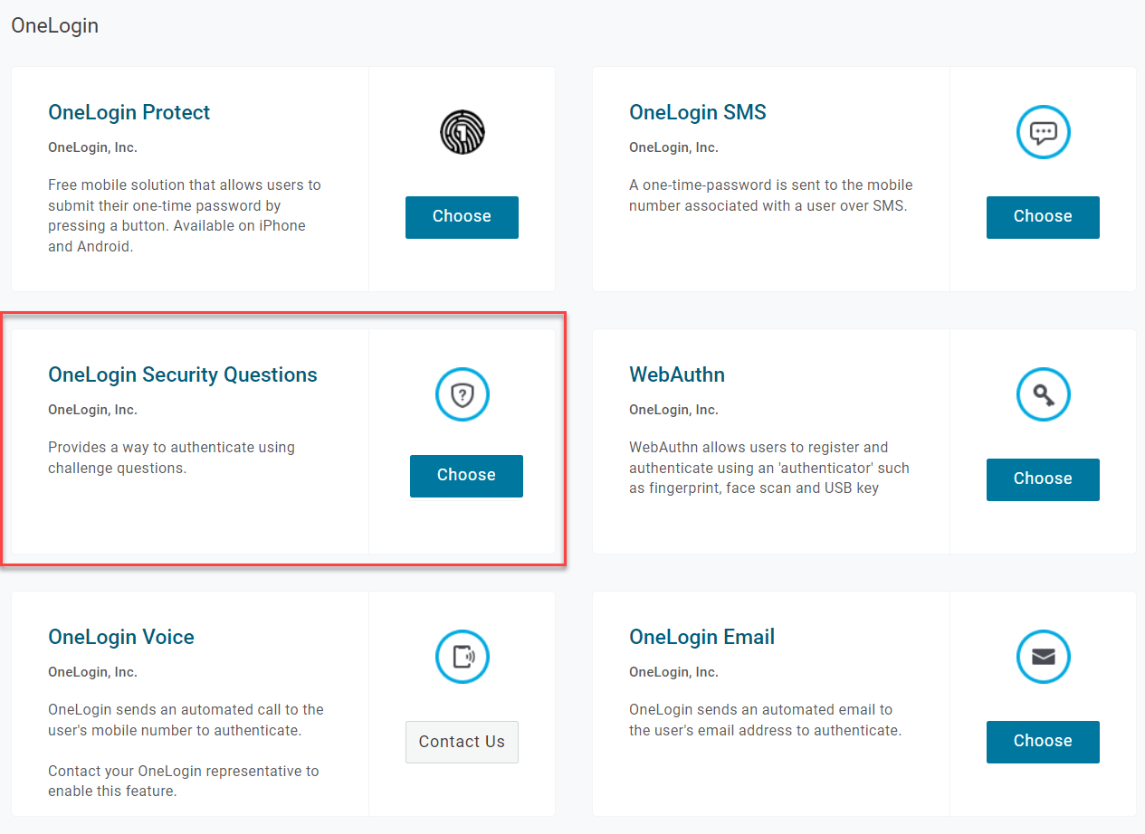Screen dimensions: 1145x834
Task: Click the 'Free mobile solution' description text
Action: pyautogui.click(x=185, y=215)
